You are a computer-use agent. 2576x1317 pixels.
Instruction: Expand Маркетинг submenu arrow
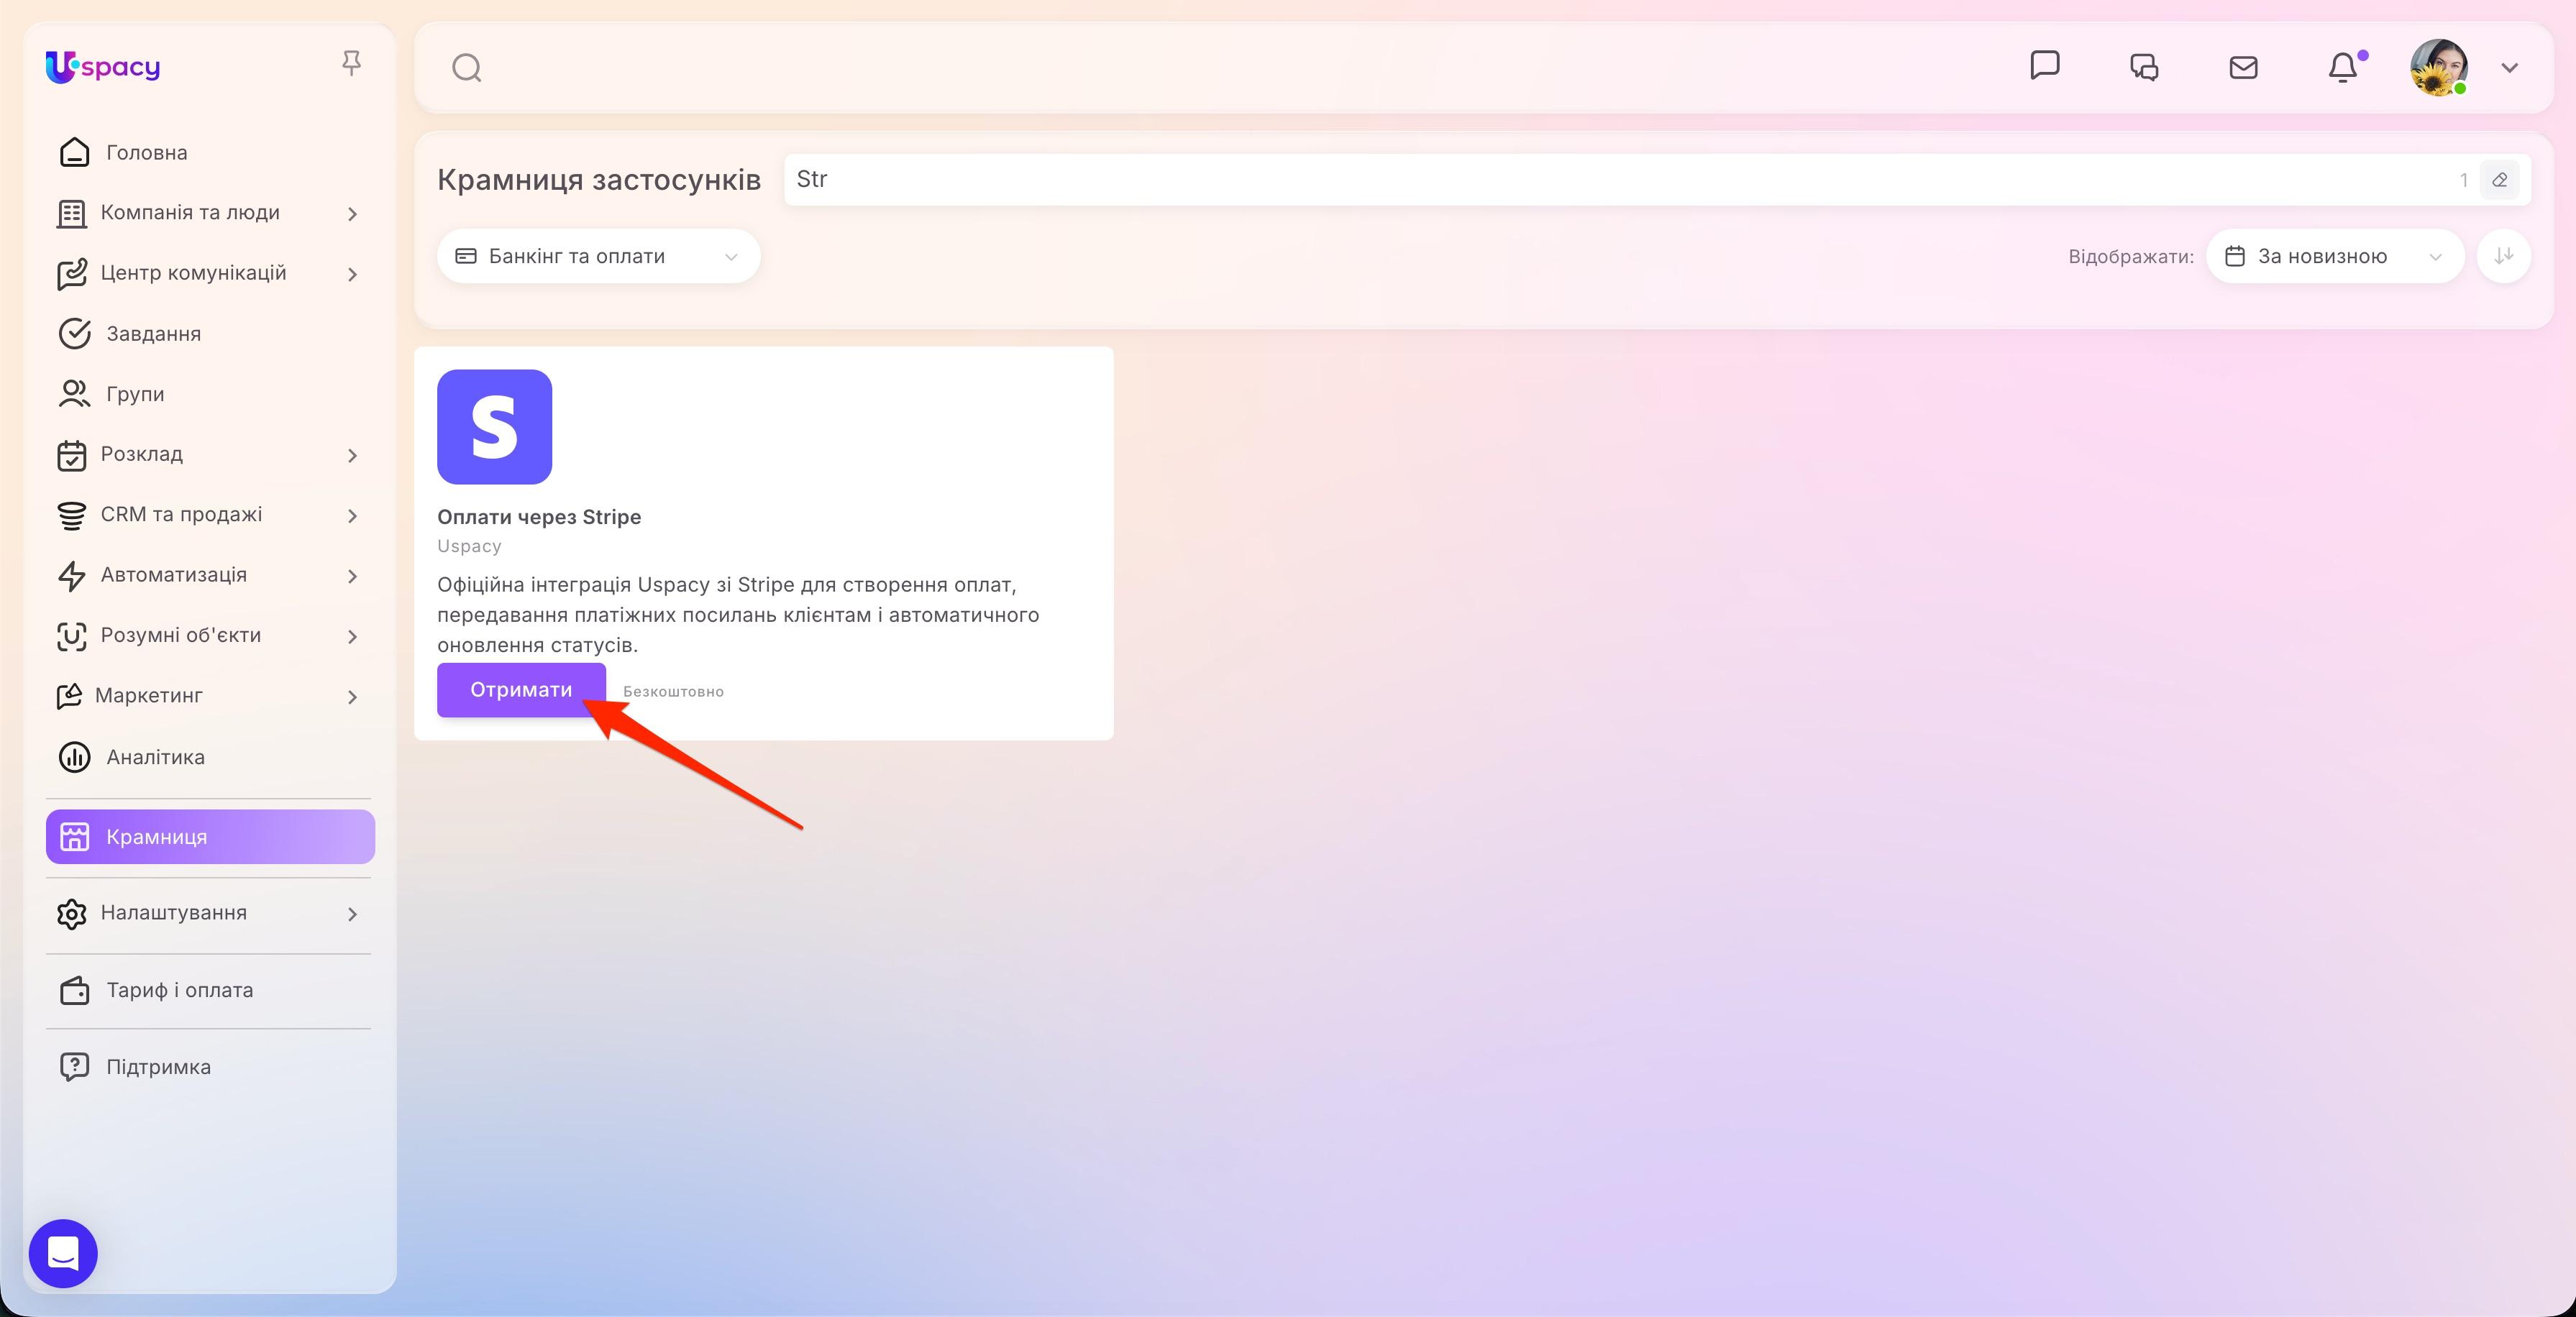[352, 697]
